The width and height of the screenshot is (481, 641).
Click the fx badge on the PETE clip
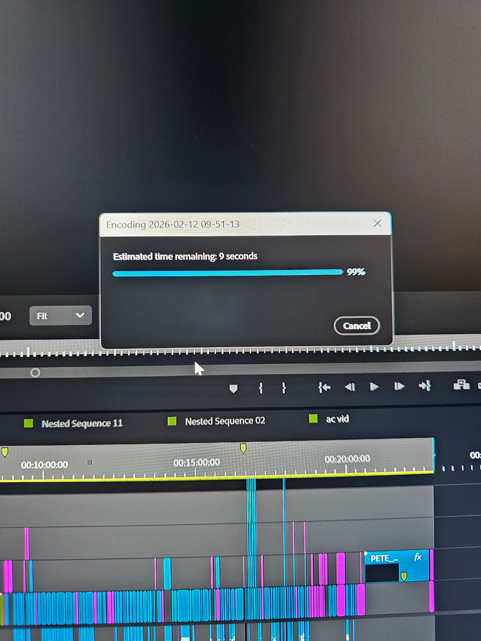[417, 557]
